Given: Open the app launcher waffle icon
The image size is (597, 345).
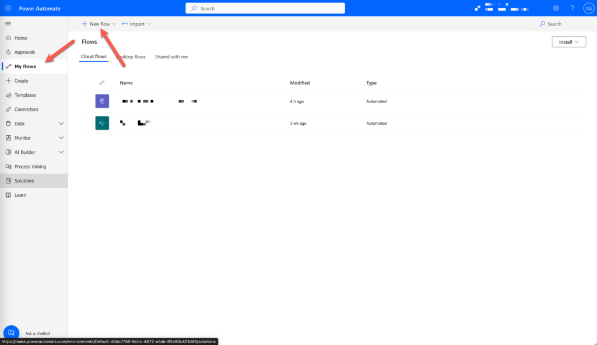Looking at the screenshot, I should (x=8, y=8).
